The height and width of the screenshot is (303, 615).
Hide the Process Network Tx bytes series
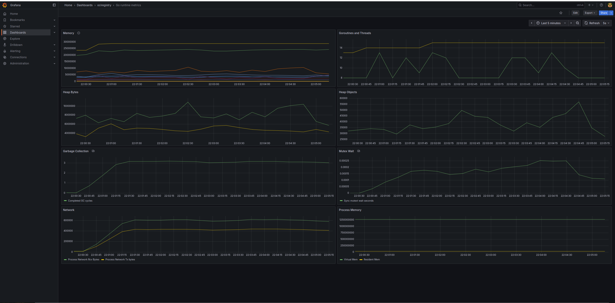point(120,260)
